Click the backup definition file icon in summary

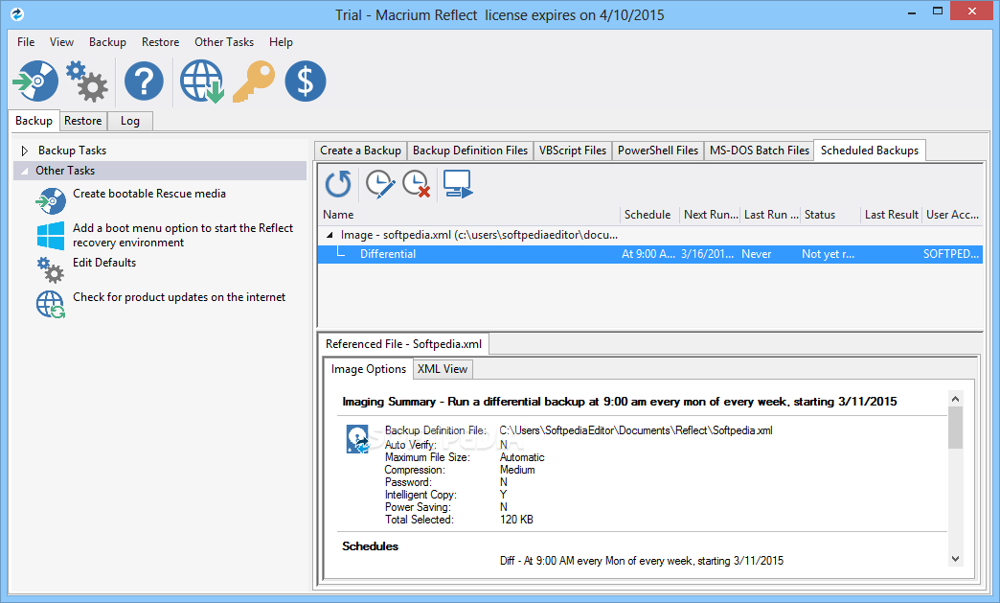click(358, 439)
